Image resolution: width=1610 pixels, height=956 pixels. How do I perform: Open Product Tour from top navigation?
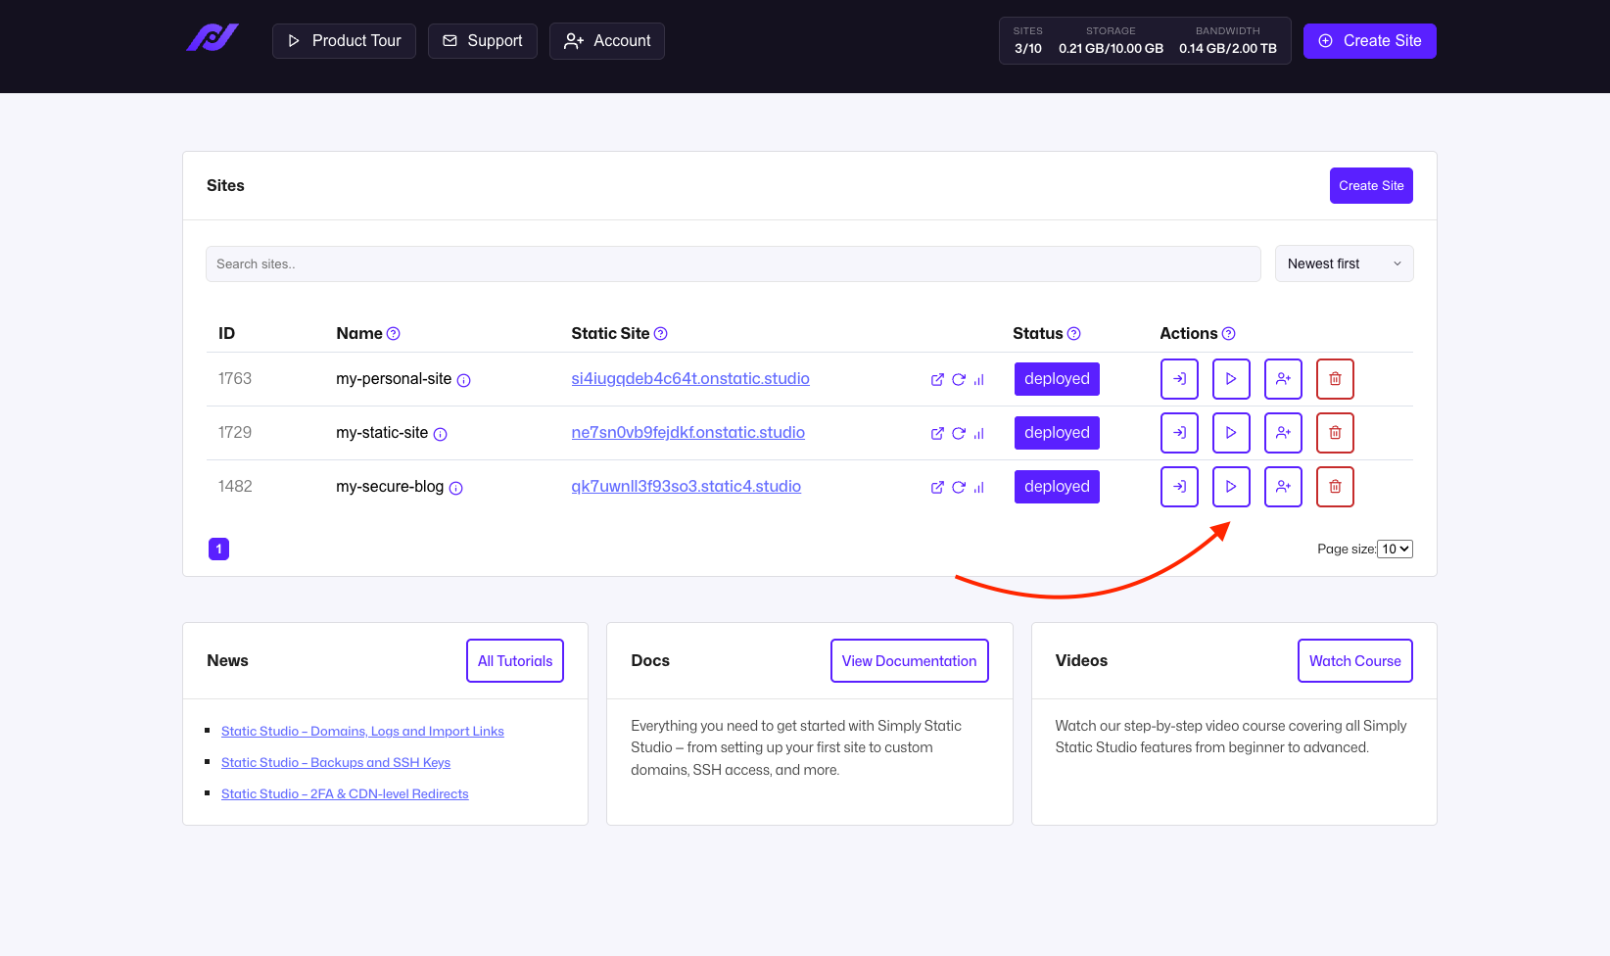[x=344, y=41]
